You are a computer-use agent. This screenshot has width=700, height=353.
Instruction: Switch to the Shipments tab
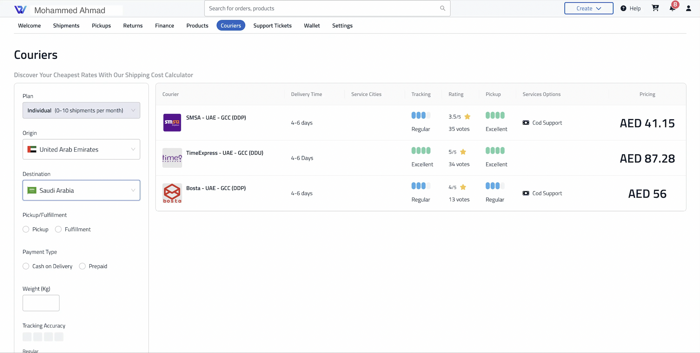(x=66, y=26)
